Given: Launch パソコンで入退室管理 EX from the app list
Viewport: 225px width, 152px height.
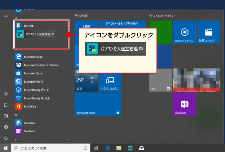Looking at the screenshot, I should (35, 34).
